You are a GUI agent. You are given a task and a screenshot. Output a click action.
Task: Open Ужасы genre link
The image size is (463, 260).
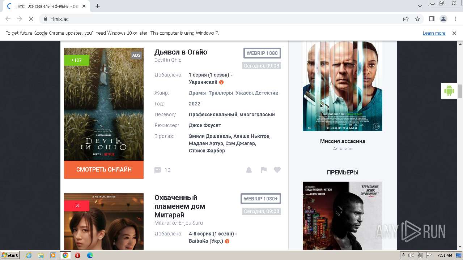click(244, 93)
